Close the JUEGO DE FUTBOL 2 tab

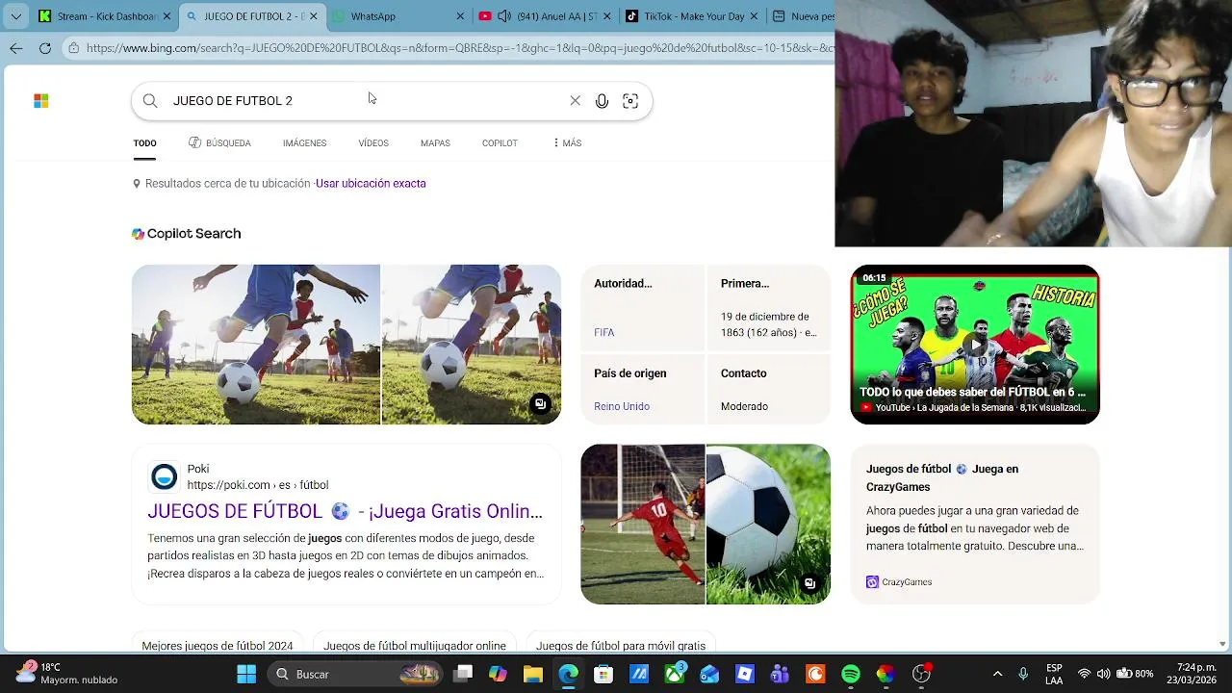pos(314,16)
